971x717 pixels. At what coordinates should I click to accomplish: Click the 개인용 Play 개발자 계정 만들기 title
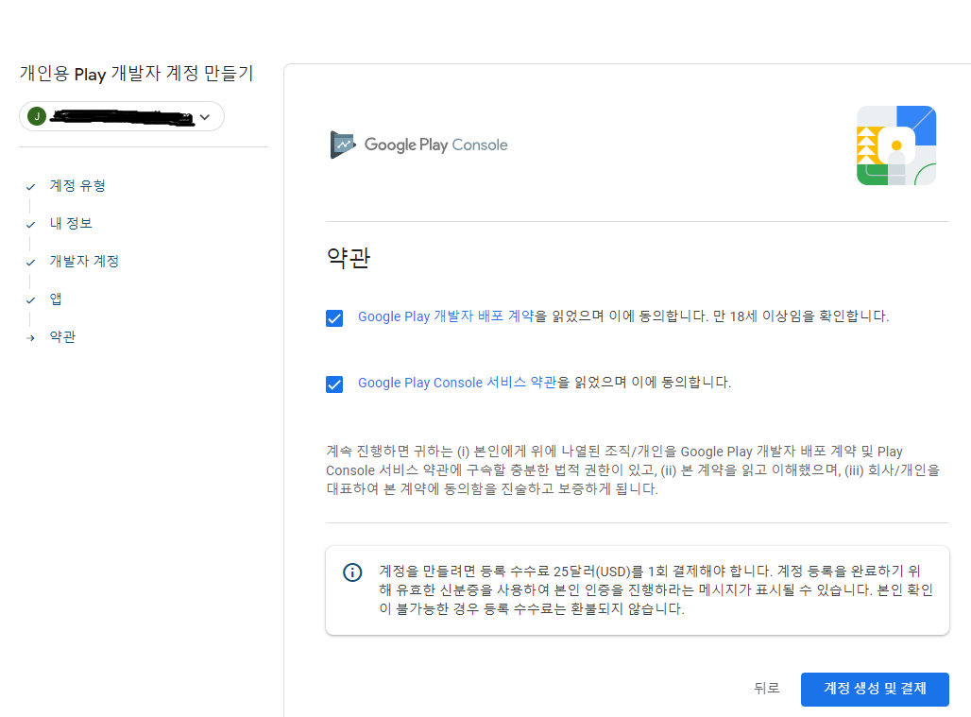coord(137,74)
